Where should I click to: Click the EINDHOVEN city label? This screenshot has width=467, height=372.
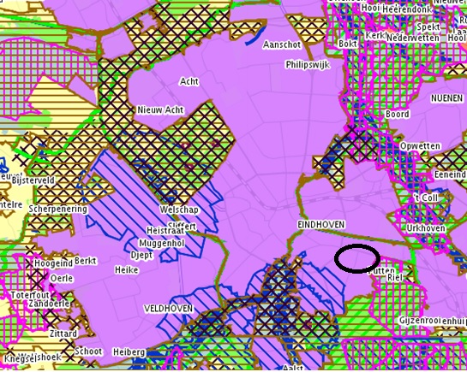(321, 225)
